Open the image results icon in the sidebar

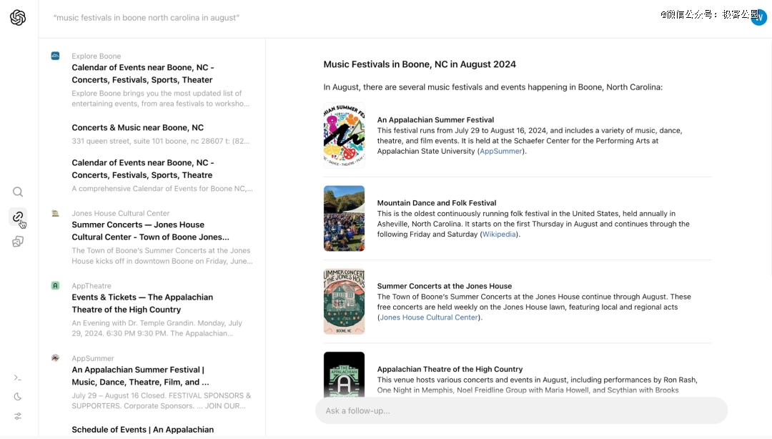click(18, 242)
